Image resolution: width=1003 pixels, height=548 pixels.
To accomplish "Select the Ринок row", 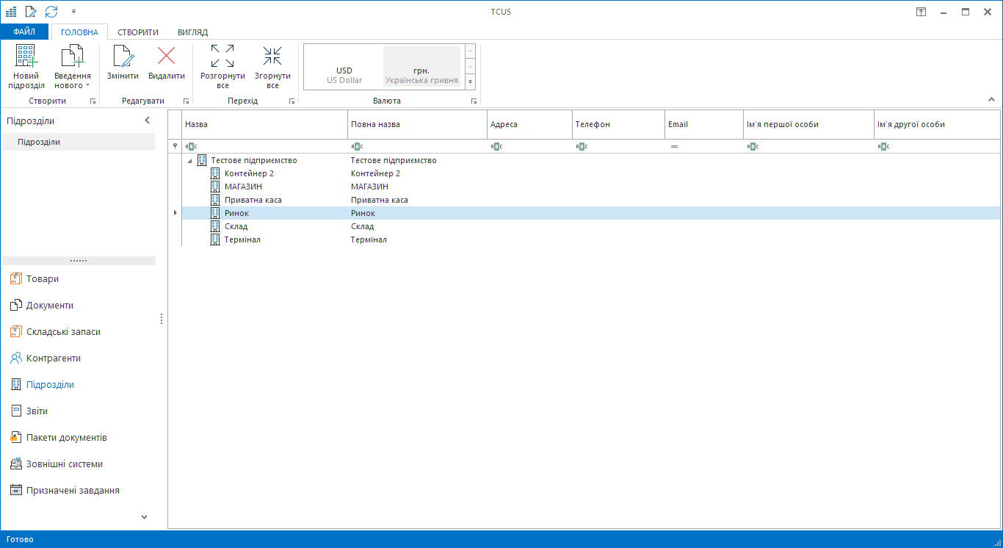I will coord(590,213).
